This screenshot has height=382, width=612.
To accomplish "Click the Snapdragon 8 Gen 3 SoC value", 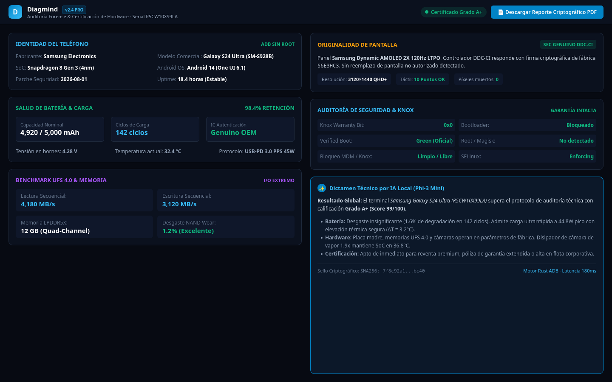I will point(61,68).
